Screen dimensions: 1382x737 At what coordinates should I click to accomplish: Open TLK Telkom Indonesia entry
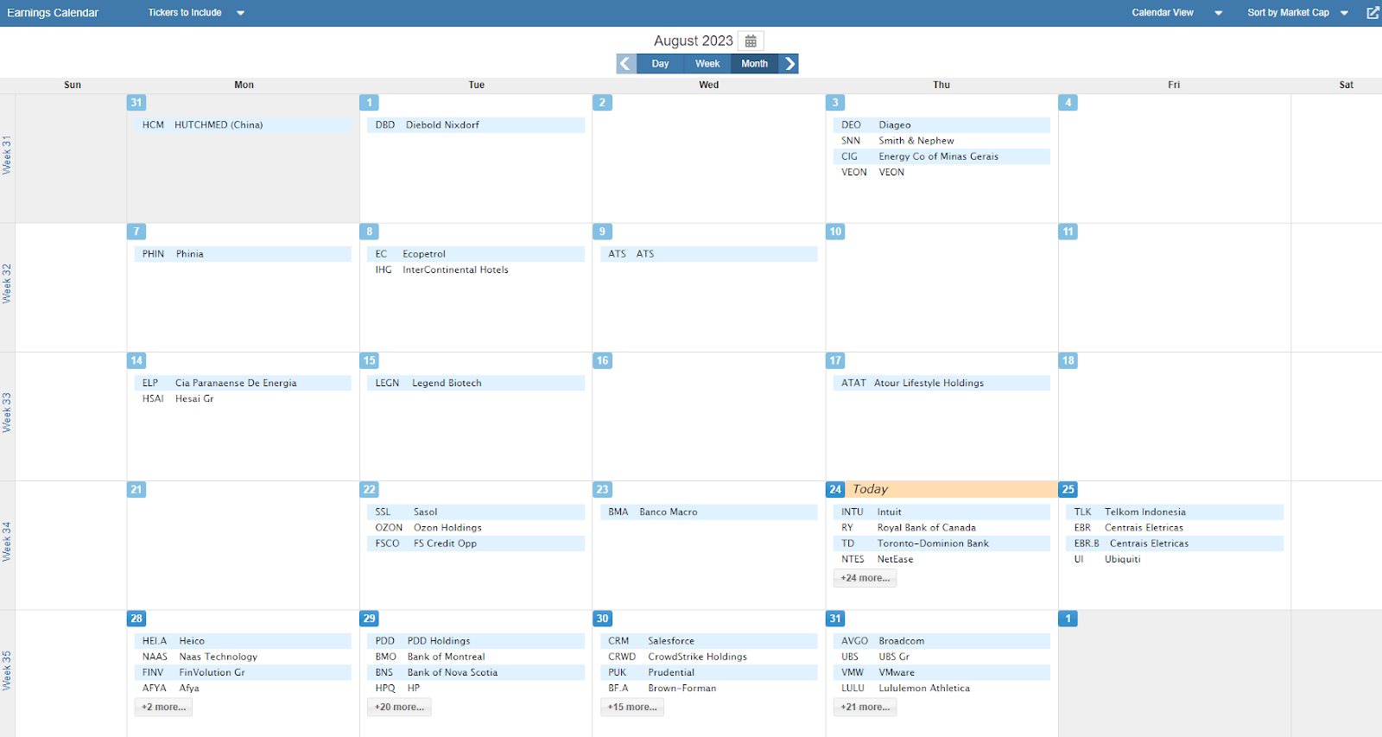pyautogui.click(x=1174, y=511)
